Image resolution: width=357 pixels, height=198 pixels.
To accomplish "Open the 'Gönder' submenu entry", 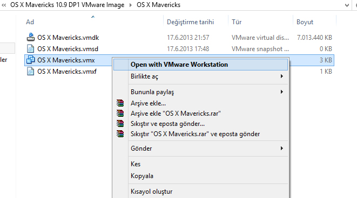I will tap(200, 148).
